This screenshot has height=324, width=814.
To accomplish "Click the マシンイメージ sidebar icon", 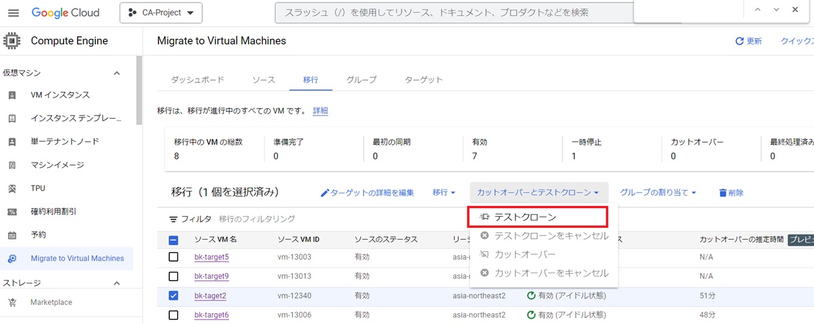I will pyautogui.click(x=11, y=165).
